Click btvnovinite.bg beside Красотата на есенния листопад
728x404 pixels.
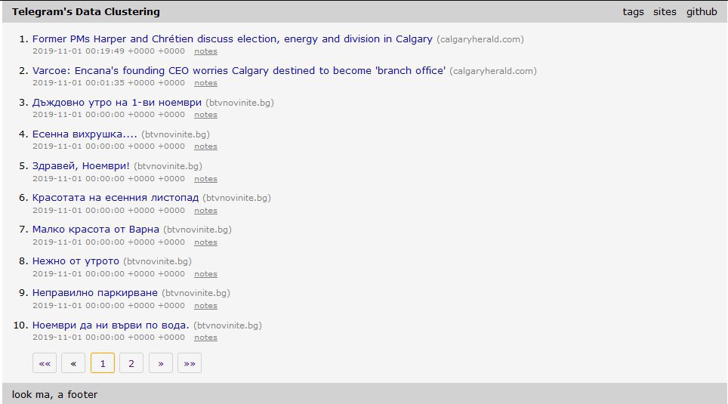pyautogui.click(x=237, y=198)
